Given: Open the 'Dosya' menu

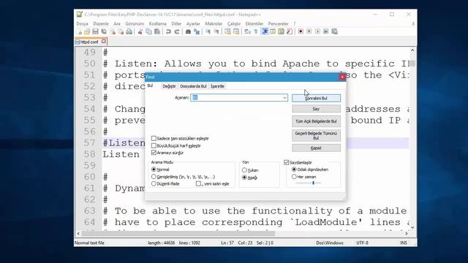Looking at the screenshot, I should (x=82, y=23).
